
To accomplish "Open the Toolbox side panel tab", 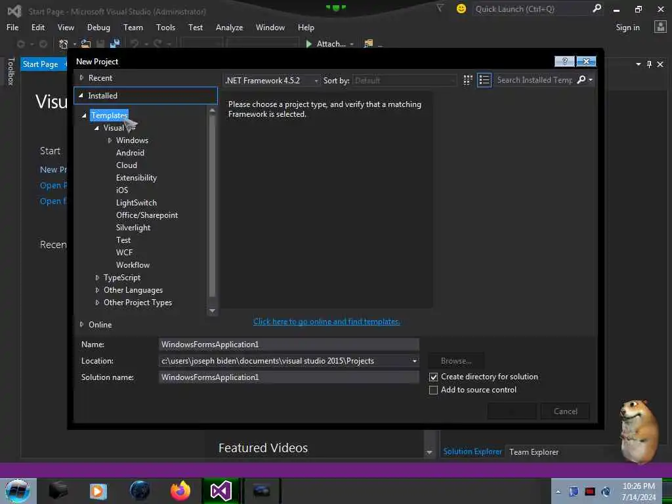I will (11, 71).
